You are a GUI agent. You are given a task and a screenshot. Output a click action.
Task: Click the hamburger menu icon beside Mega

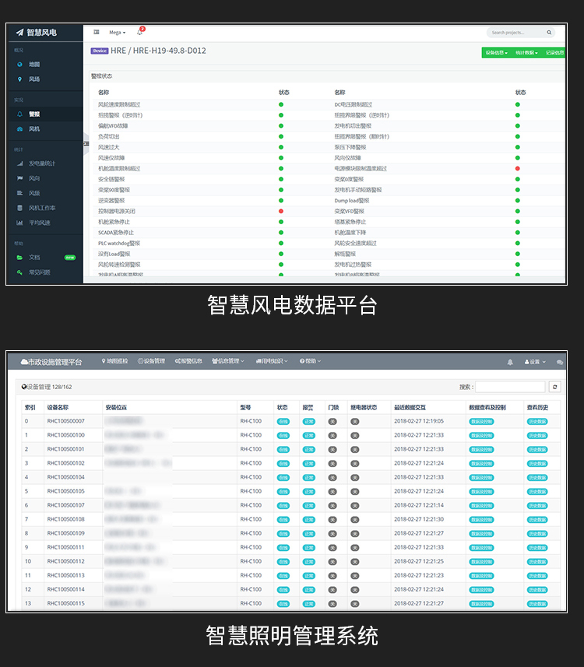tap(97, 32)
